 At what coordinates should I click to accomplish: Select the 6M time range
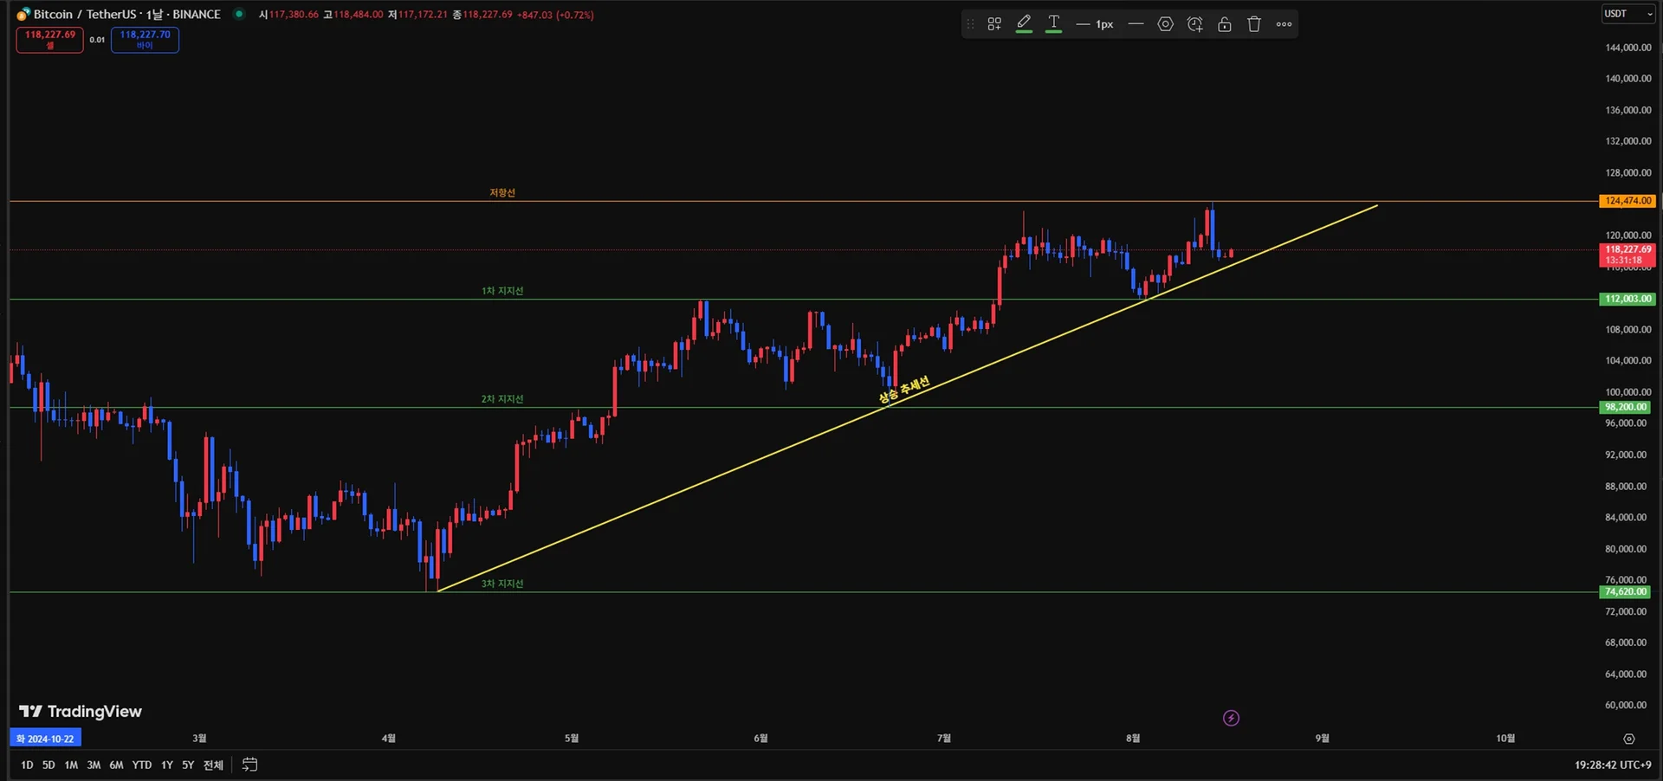(116, 765)
